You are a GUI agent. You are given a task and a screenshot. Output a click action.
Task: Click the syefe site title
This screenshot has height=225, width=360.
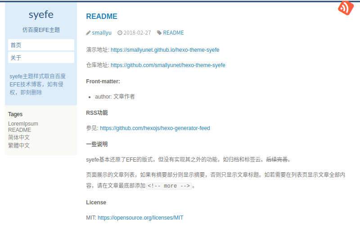point(41,15)
